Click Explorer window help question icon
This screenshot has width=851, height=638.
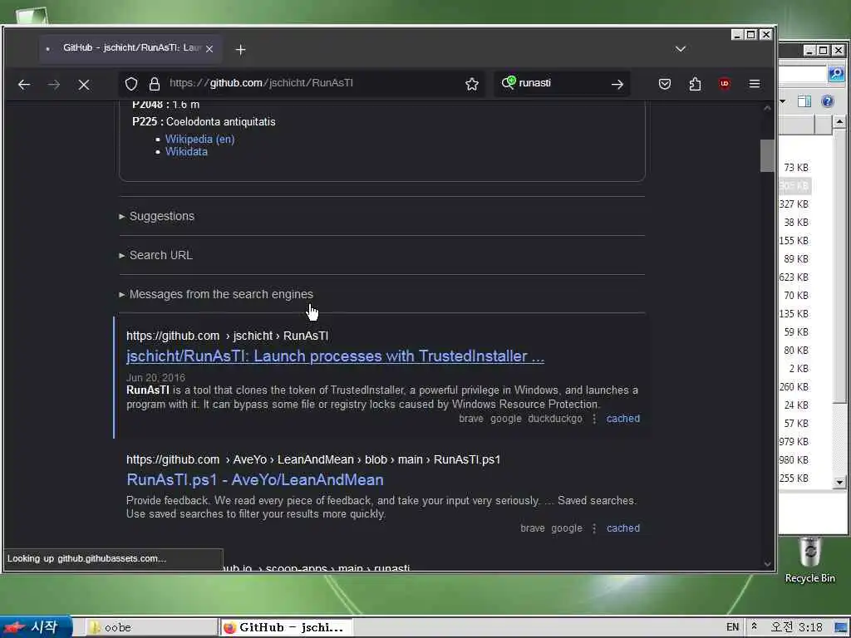827,101
